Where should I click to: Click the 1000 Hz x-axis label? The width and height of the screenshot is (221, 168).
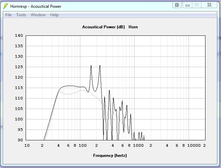coord(138,145)
